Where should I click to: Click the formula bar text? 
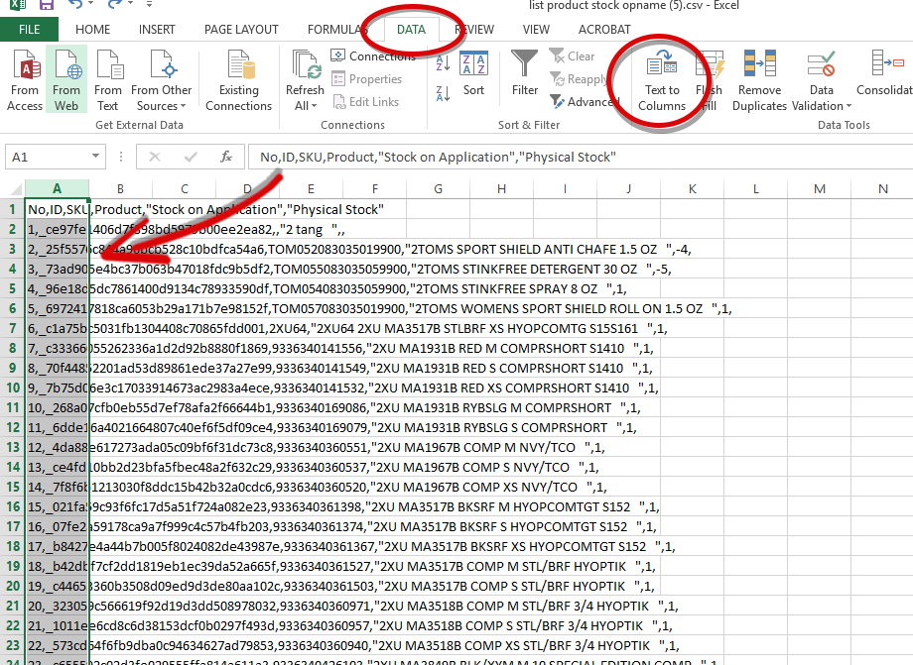pos(438,157)
